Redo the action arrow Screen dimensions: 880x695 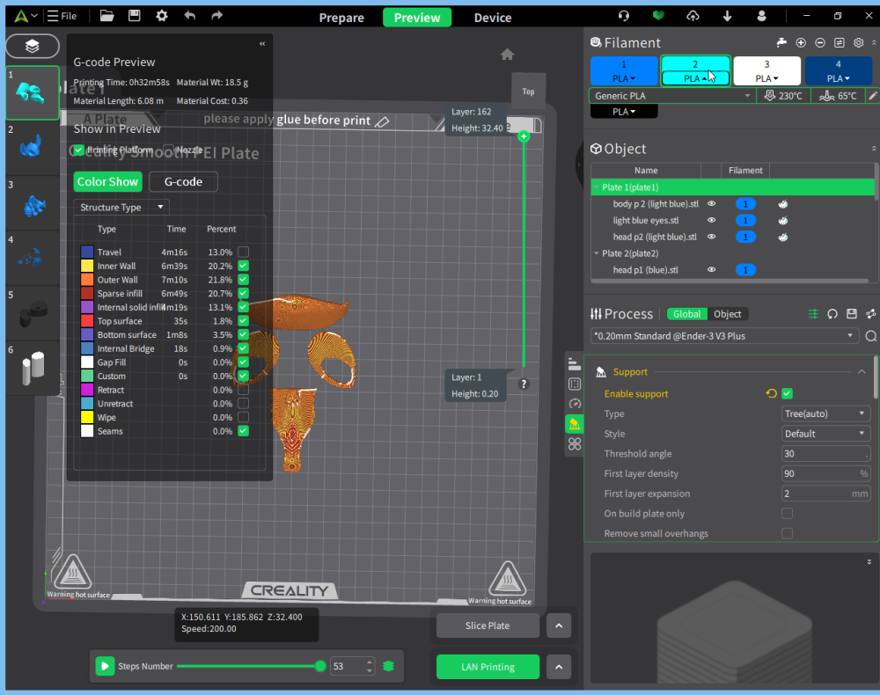click(216, 16)
